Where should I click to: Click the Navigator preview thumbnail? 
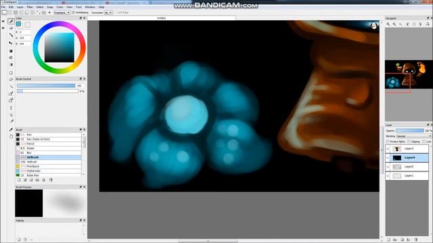pos(409,74)
